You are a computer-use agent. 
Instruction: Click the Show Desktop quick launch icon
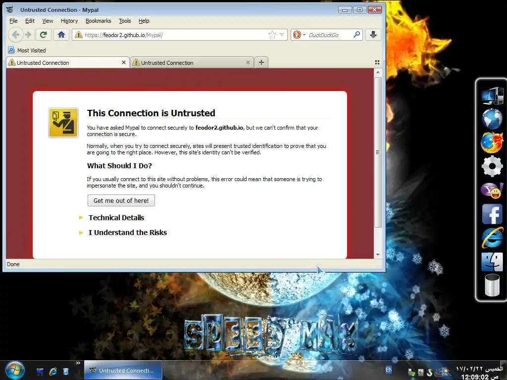pos(40,372)
